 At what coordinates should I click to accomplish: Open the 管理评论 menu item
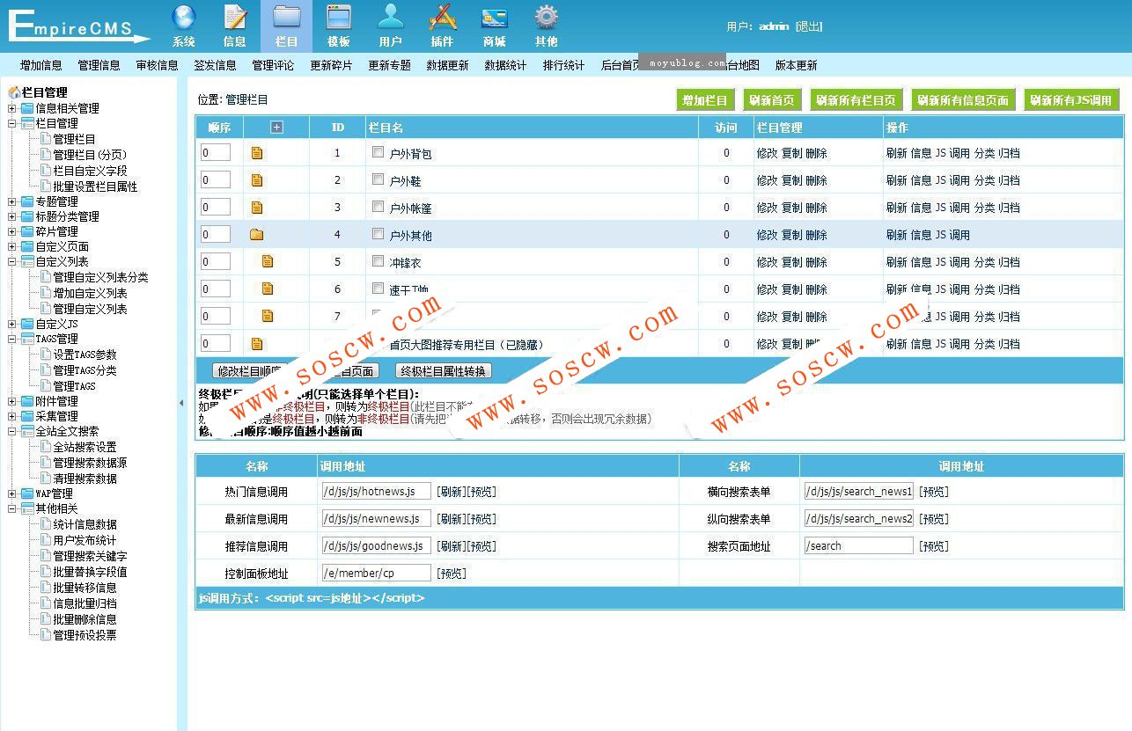coord(274,65)
